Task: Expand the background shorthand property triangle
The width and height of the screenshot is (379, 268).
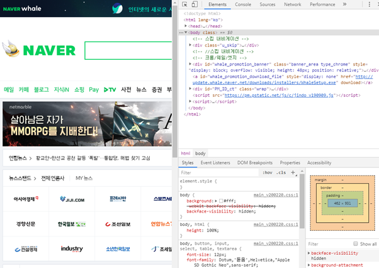Action: pyautogui.click(x=216, y=201)
